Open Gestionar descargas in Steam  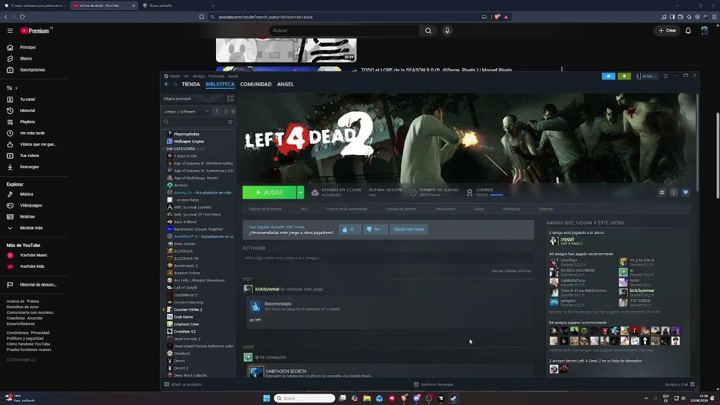(433, 385)
